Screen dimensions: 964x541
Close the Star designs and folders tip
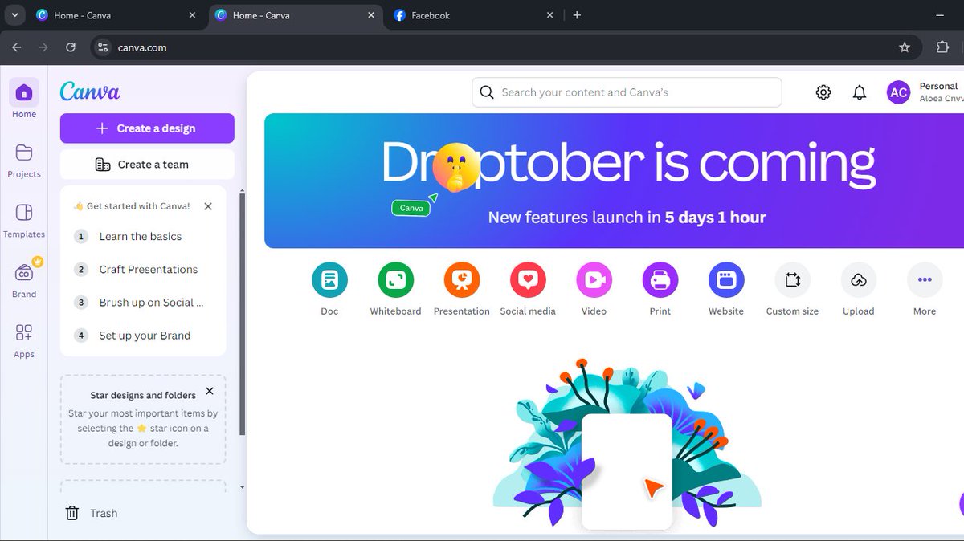(x=210, y=392)
